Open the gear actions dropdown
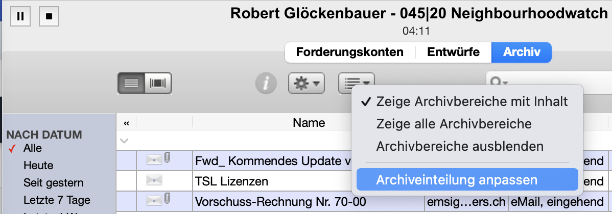This screenshot has width=612, height=214. point(307,83)
